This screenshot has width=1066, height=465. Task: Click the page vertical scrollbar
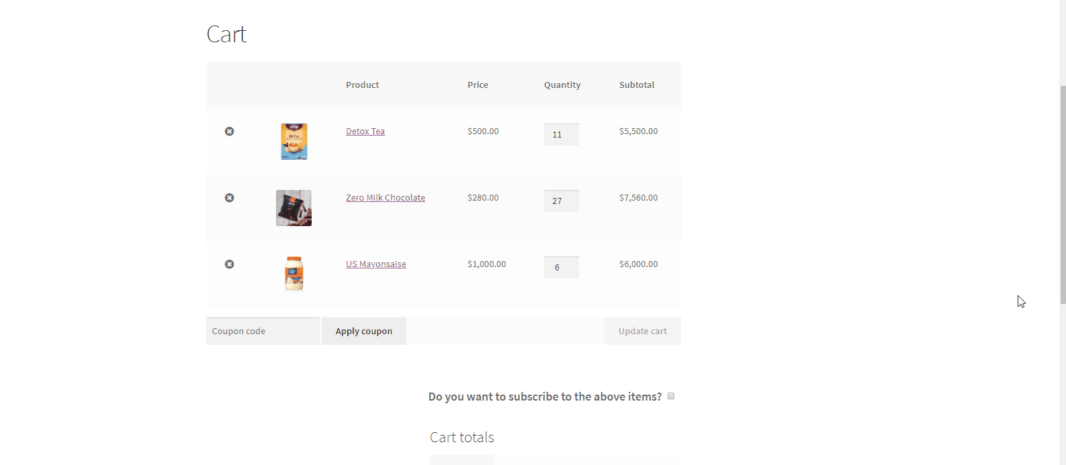click(1063, 201)
